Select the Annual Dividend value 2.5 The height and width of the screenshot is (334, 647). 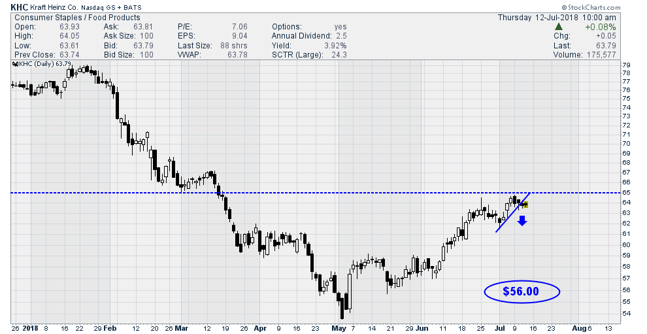[x=341, y=36]
